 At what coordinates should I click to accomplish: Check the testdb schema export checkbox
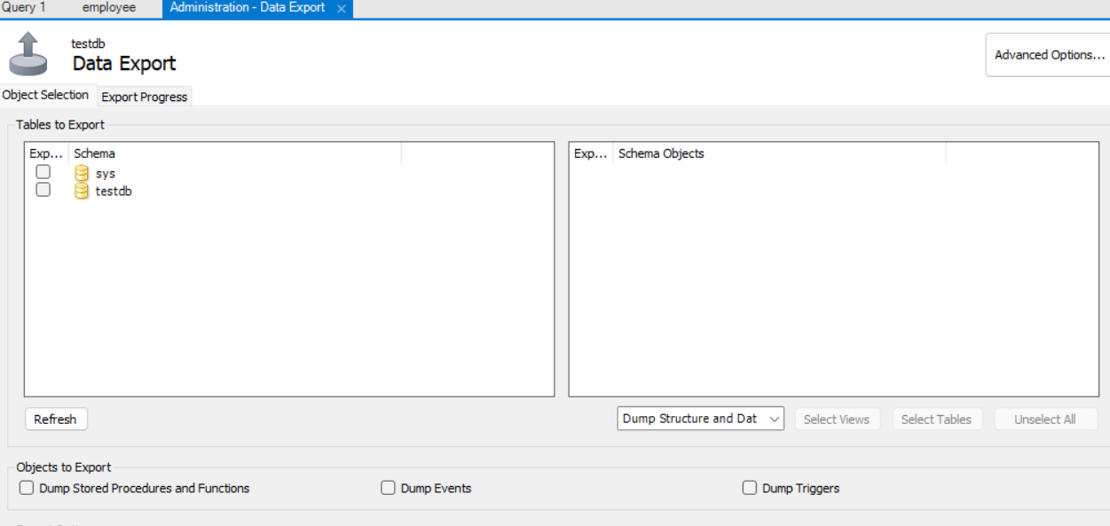43,190
